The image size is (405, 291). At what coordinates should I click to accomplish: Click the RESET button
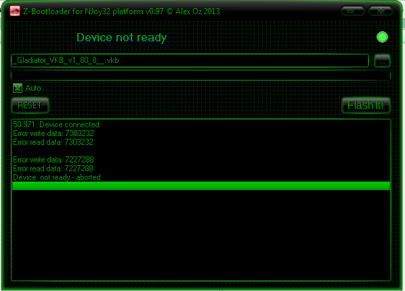[30, 106]
